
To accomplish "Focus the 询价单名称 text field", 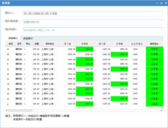I will click(93, 22).
